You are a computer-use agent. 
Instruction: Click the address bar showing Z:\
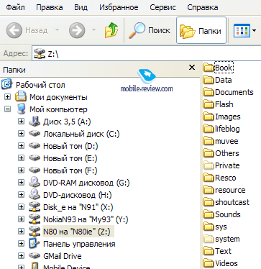coord(146,53)
